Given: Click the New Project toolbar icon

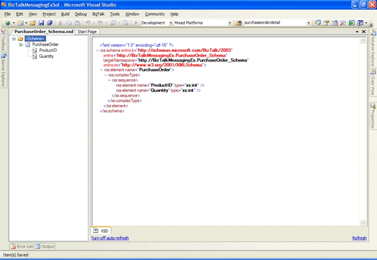Looking at the screenshot, I should tap(7, 23).
